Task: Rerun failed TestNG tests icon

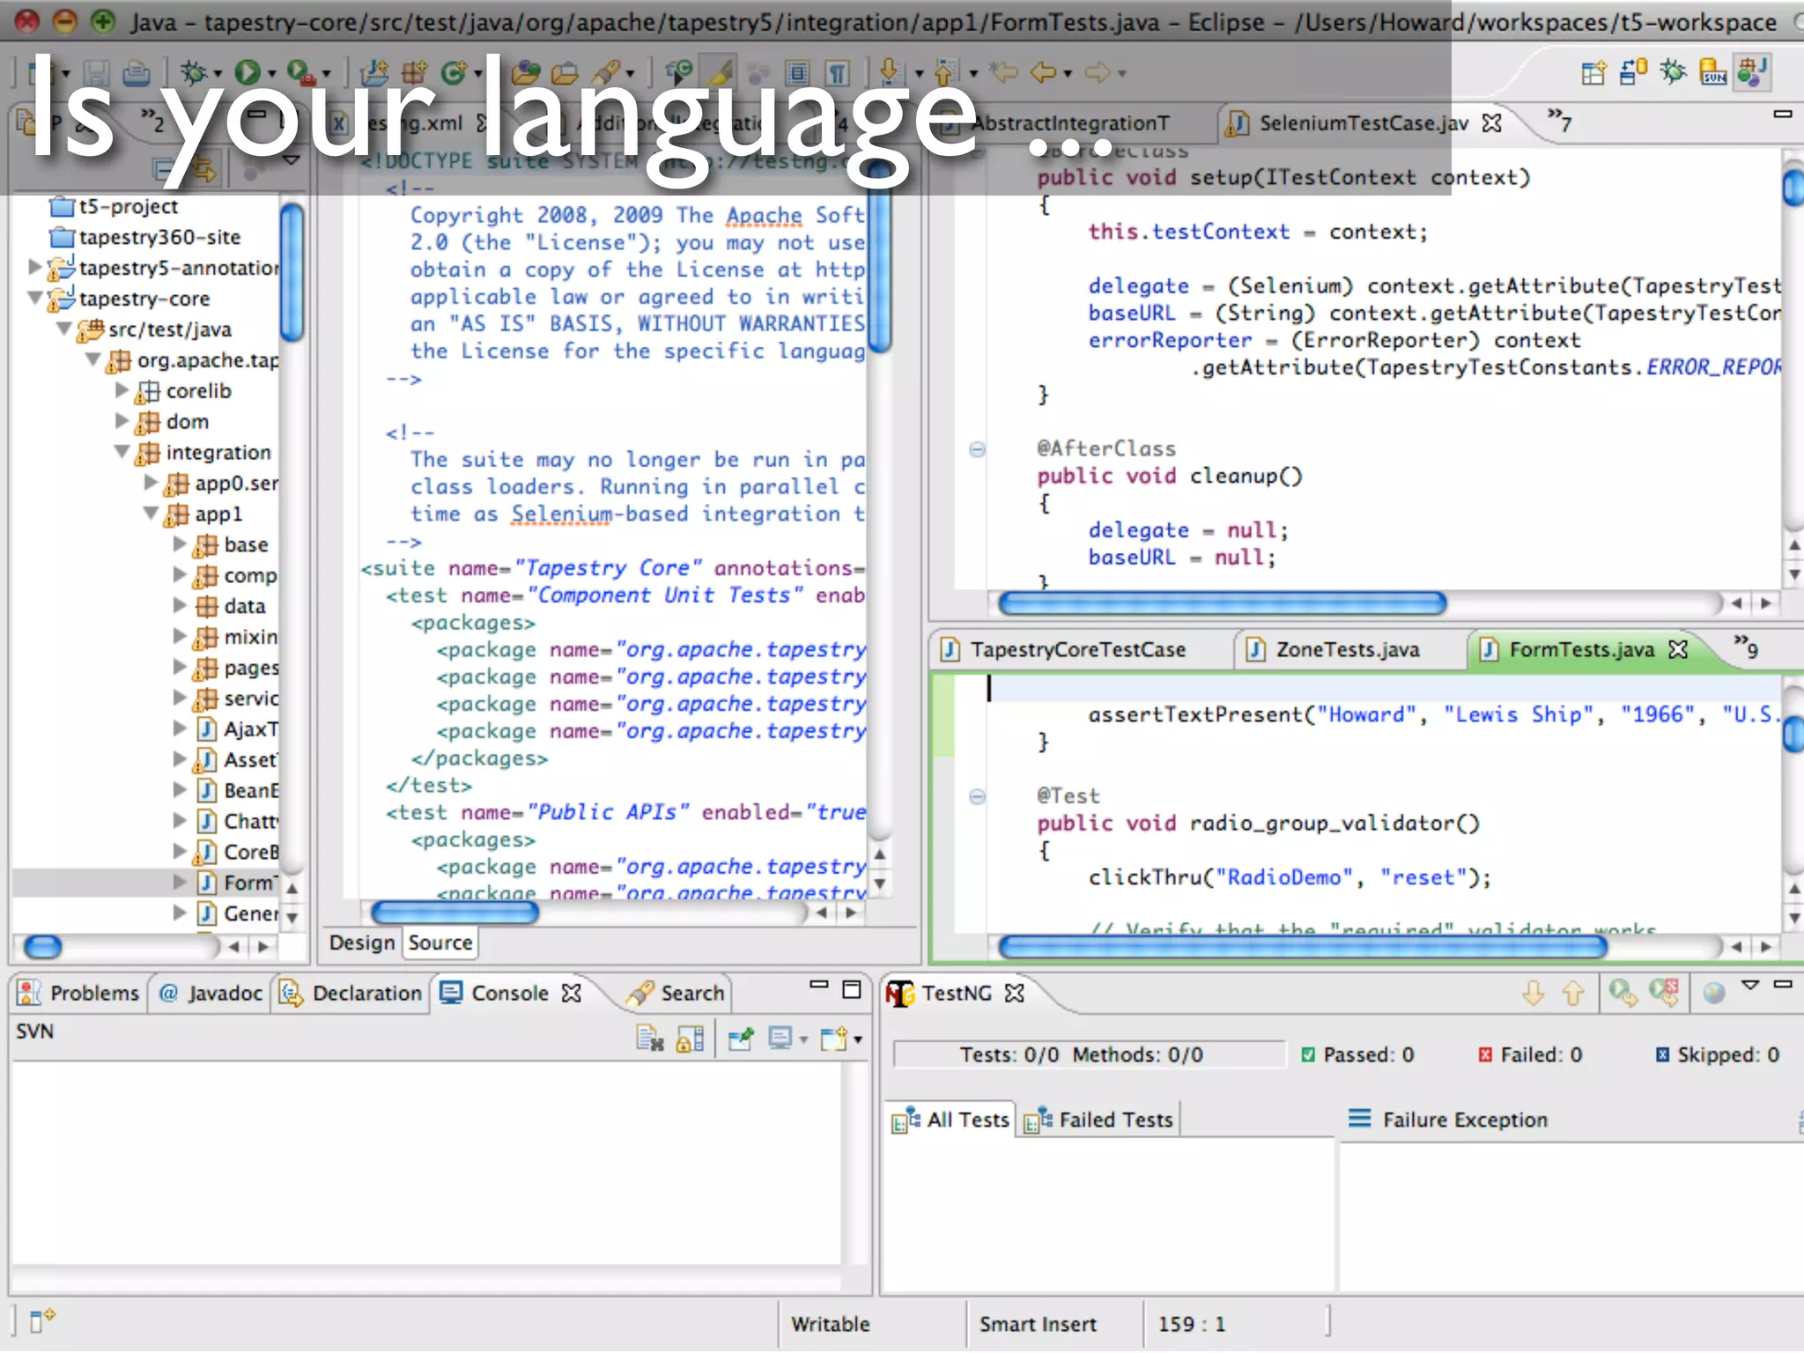Action: pyautogui.click(x=1664, y=994)
